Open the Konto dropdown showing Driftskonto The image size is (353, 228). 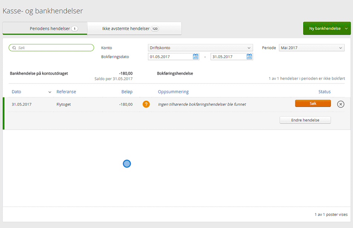tap(200, 47)
